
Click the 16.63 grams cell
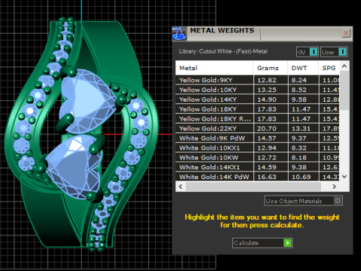point(271,177)
